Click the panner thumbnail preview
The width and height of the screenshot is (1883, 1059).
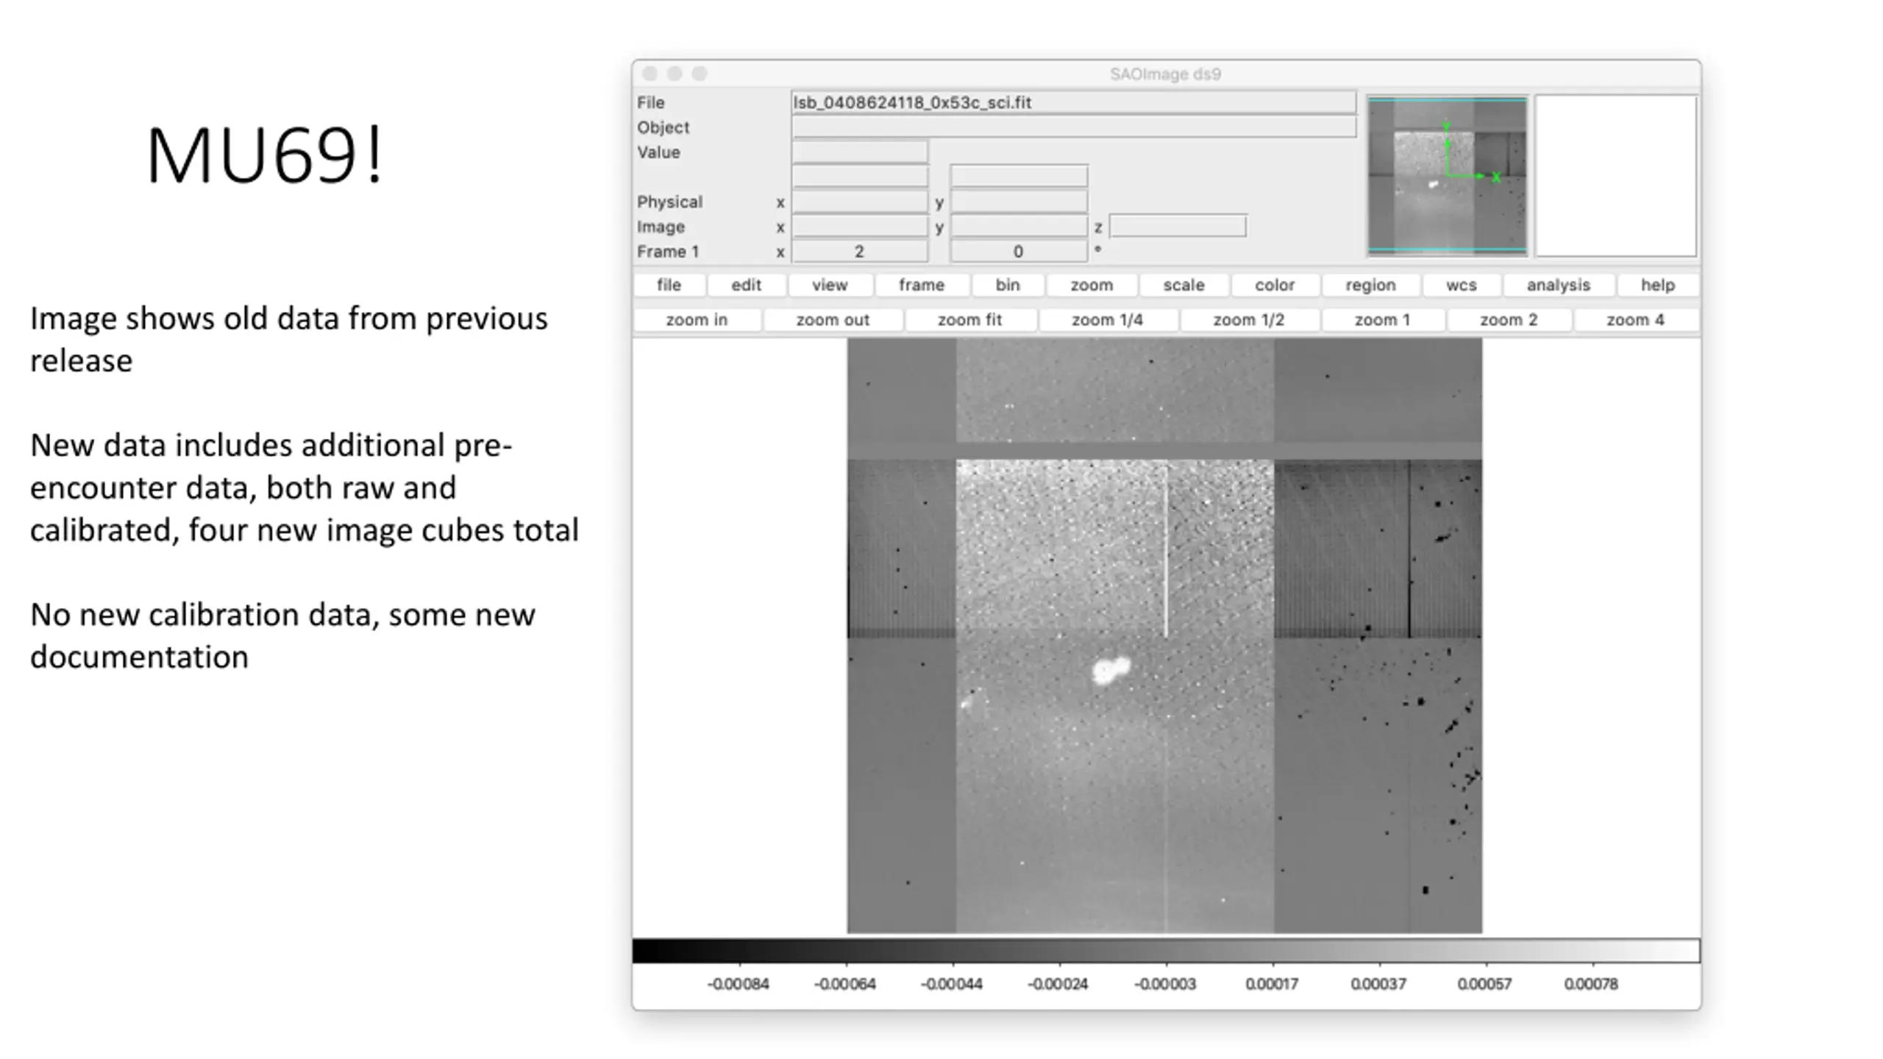click(x=1447, y=176)
